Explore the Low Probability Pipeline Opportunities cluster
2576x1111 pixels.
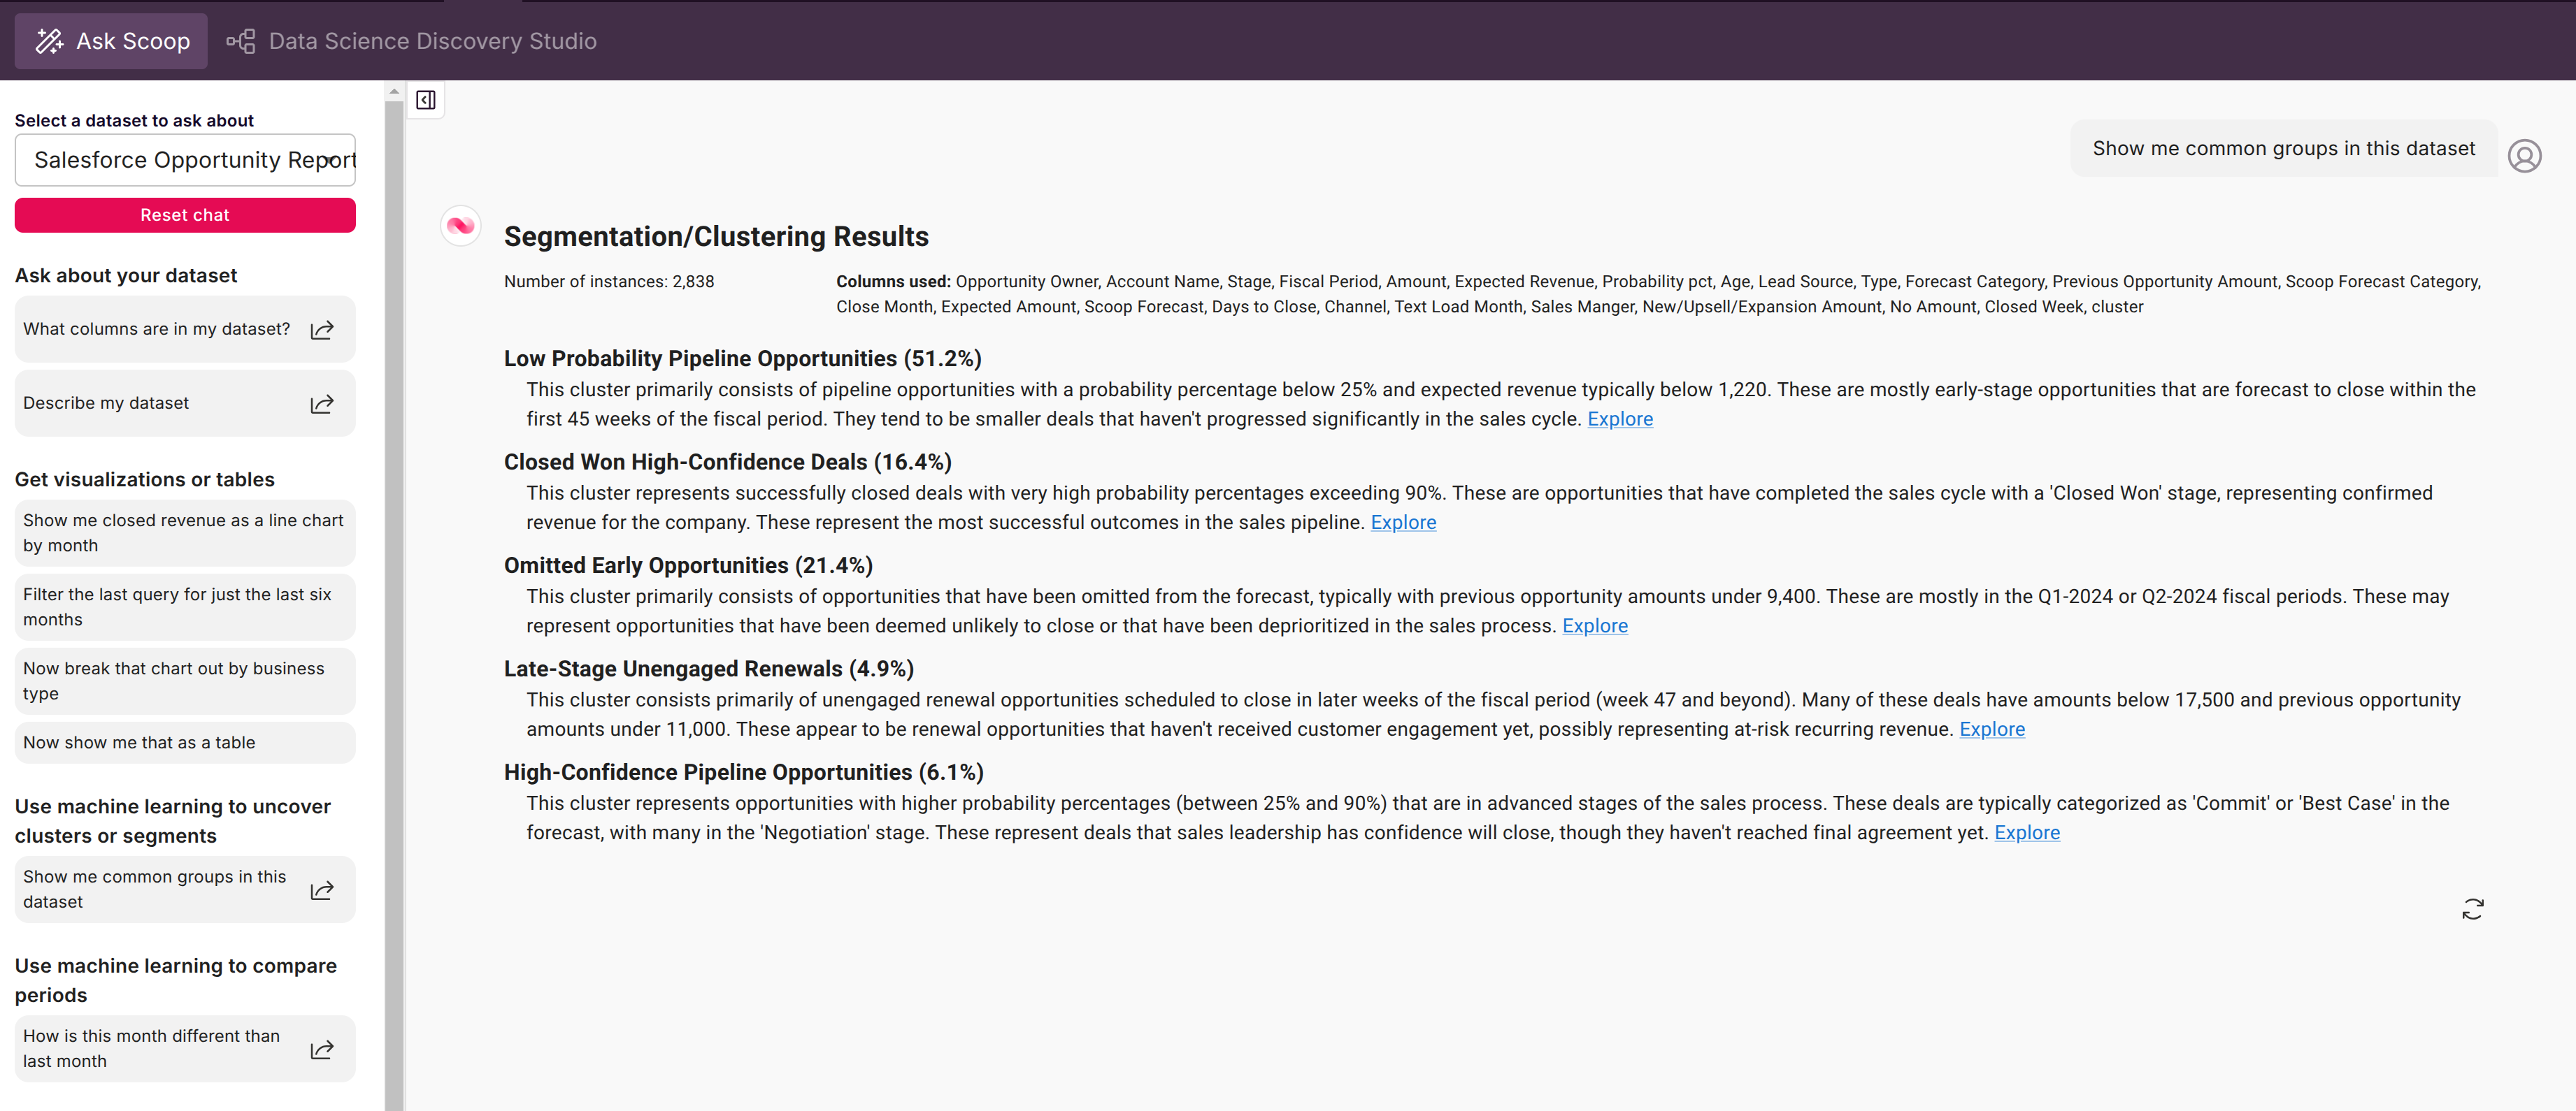click(1620, 420)
